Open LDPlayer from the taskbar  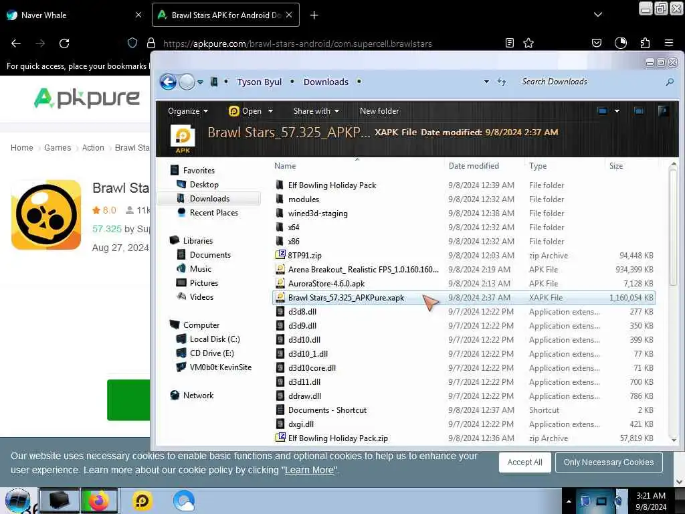click(142, 501)
